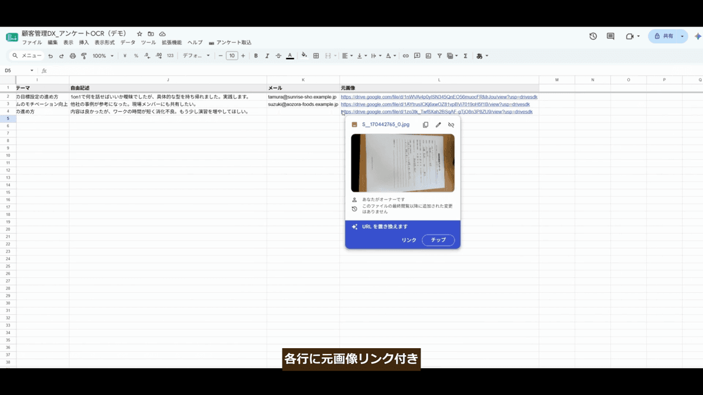Check the cloud save status icon
This screenshot has width=703, height=395.
pos(162,34)
